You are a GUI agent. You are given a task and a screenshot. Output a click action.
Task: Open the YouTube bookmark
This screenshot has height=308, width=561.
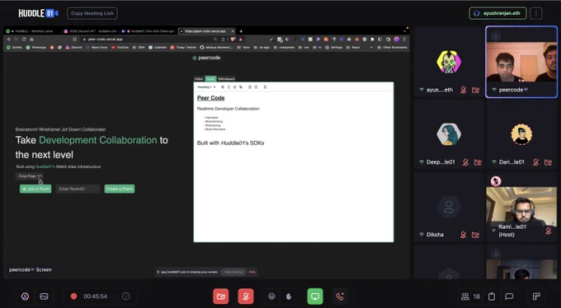click(120, 47)
